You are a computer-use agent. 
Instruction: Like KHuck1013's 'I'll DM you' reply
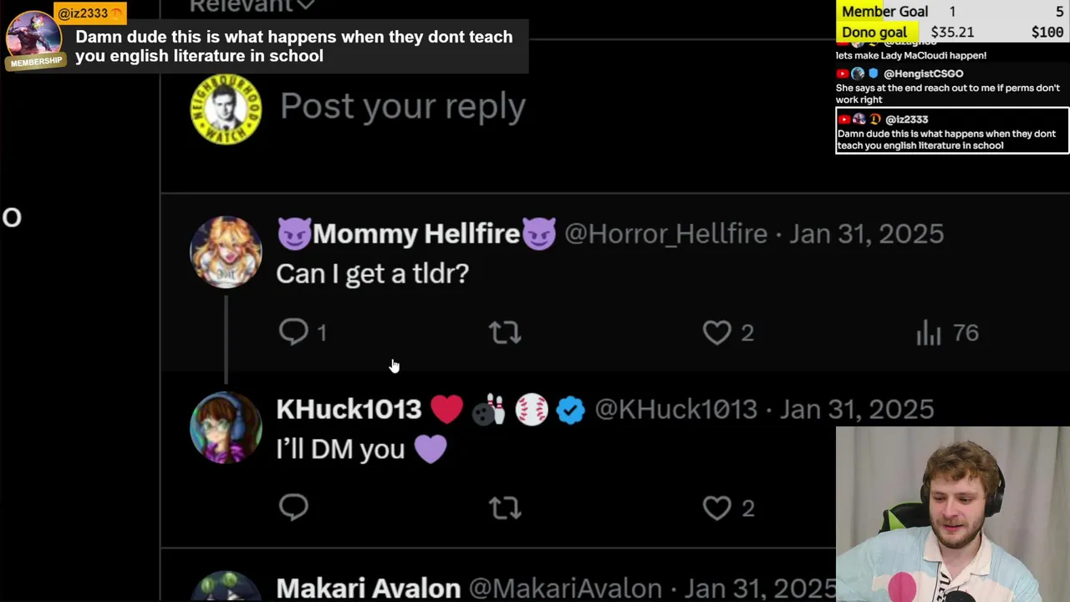(x=717, y=508)
